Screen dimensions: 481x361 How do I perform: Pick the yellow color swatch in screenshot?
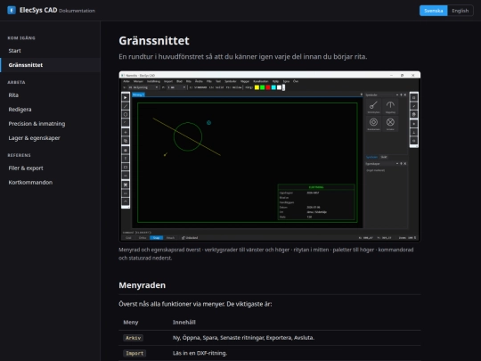click(257, 87)
